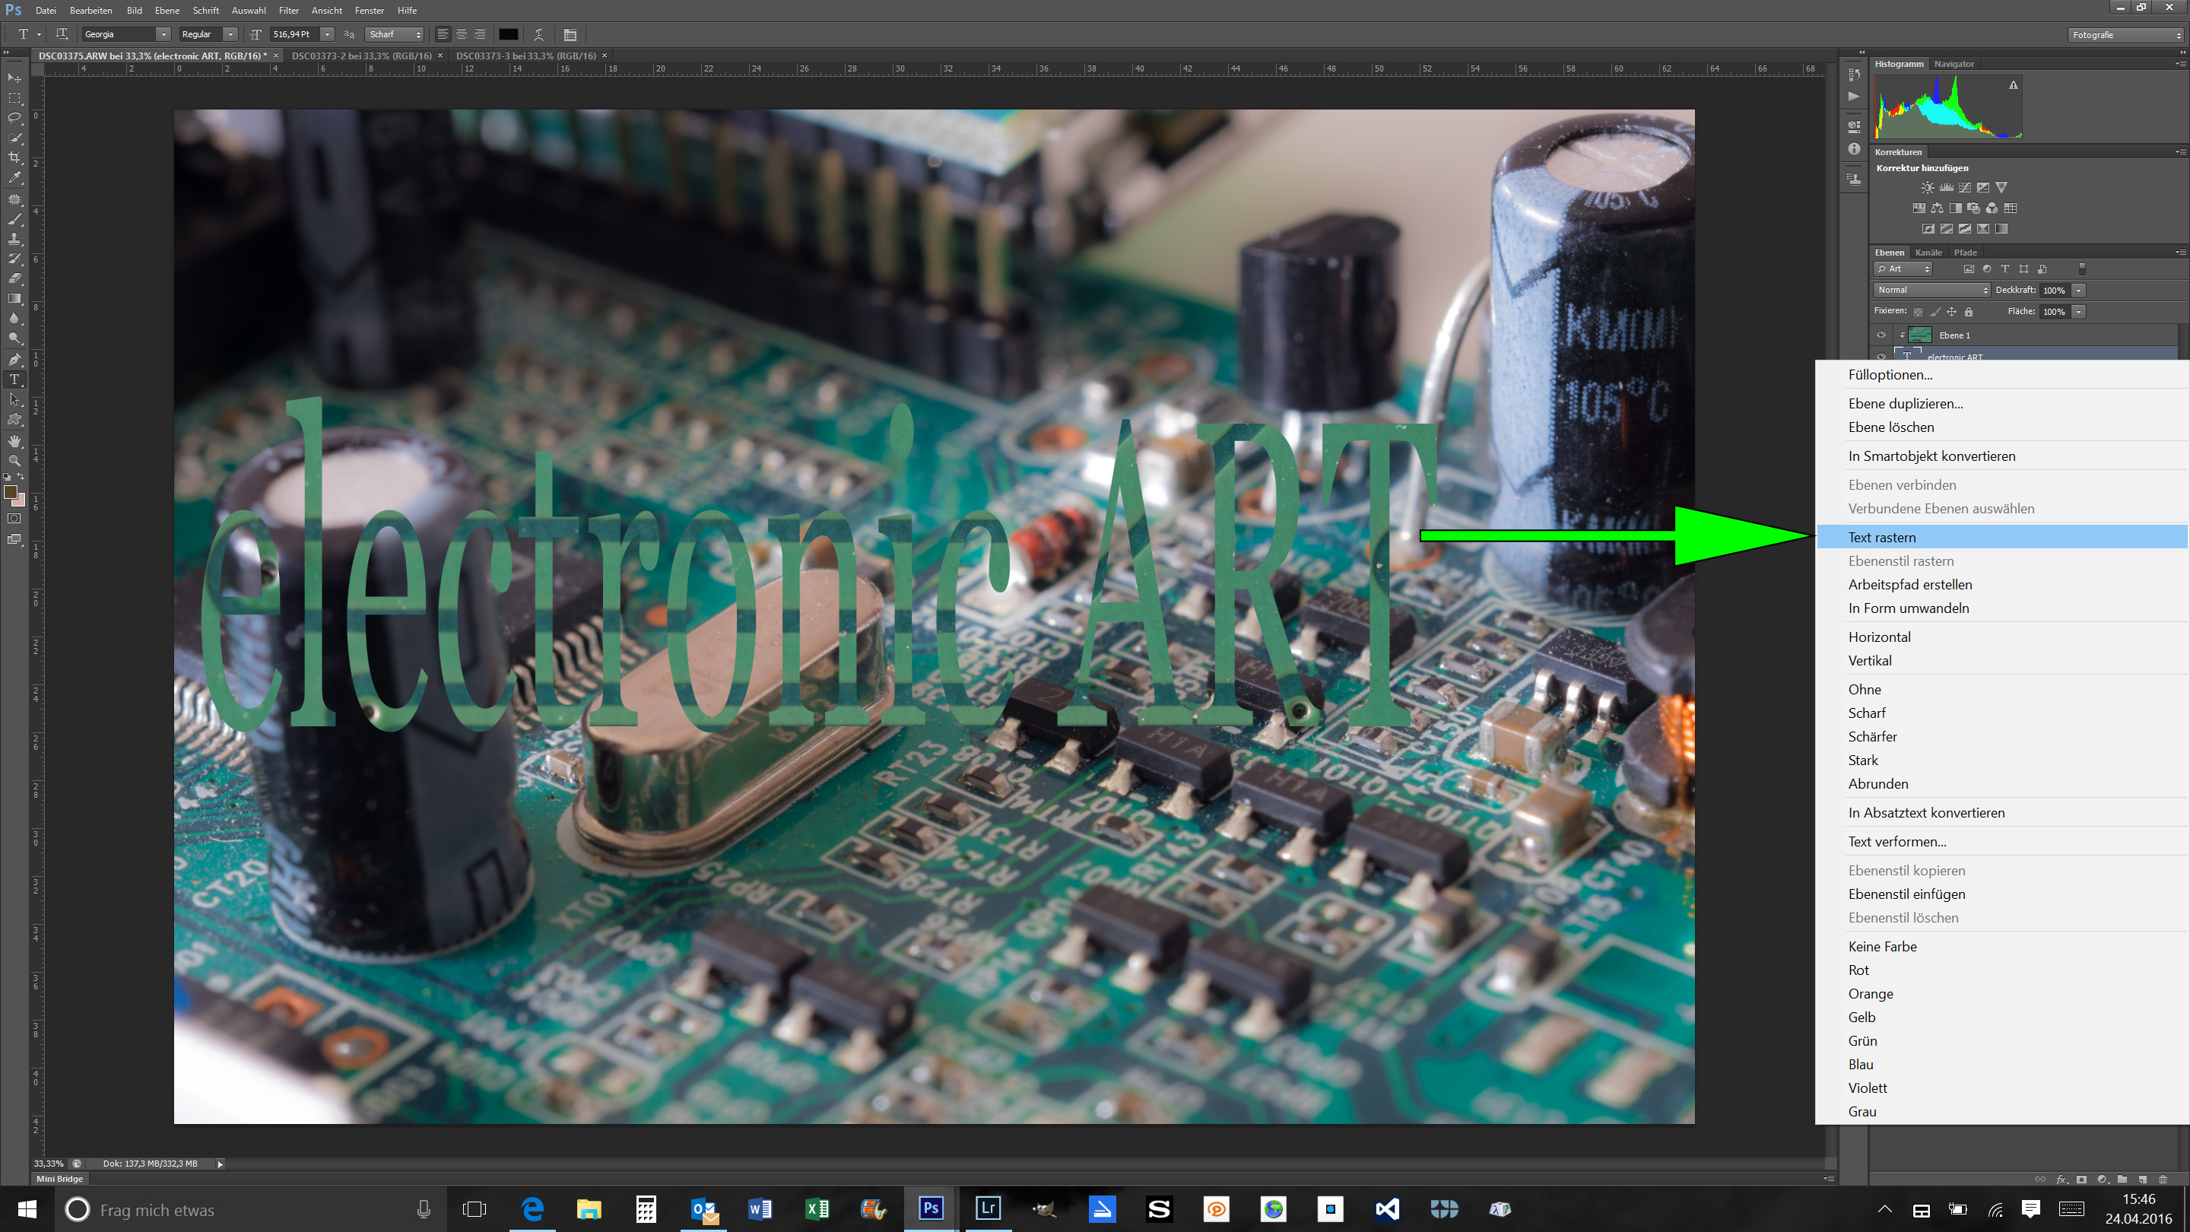Choose Text rastern from context menu
Screen dimensions: 2190x1232
1881,538
